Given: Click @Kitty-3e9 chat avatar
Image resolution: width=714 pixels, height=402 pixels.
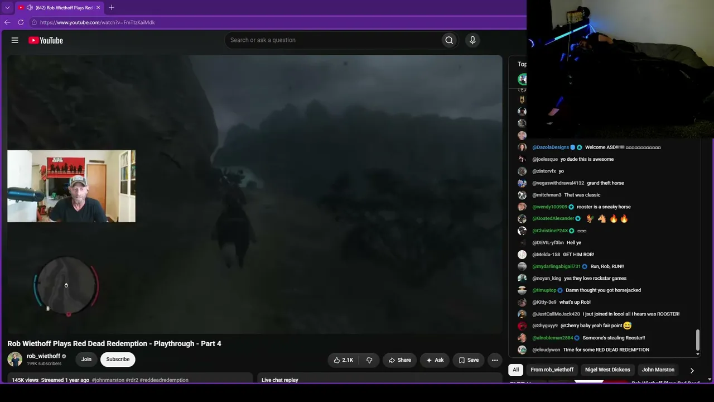Looking at the screenshot, I should tap(522, 302).
